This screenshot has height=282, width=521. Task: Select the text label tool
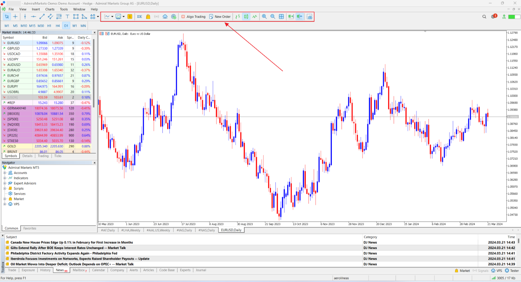pos(67,17)
